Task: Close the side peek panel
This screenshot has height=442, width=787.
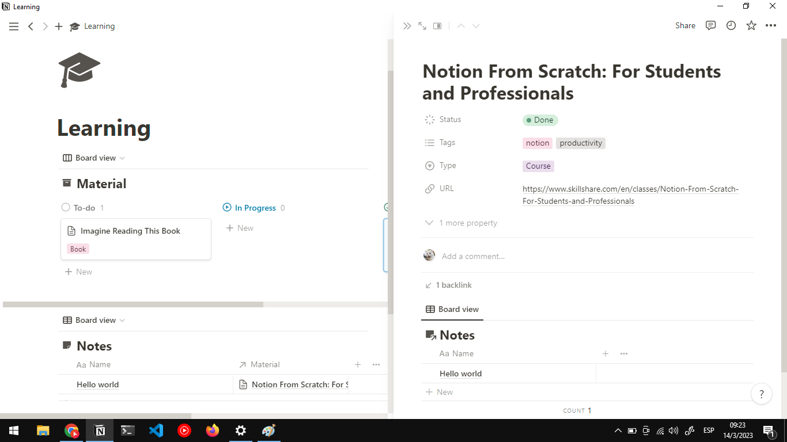Action: (x=407, y=26)
